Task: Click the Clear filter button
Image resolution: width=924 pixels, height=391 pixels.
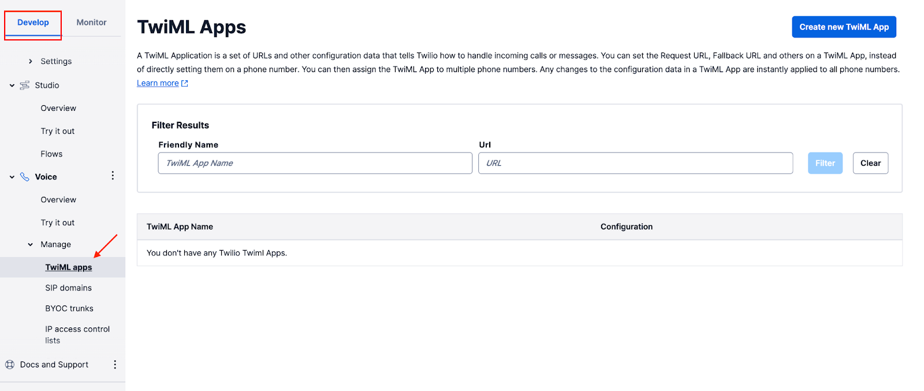Action: [x=870, y=163]
